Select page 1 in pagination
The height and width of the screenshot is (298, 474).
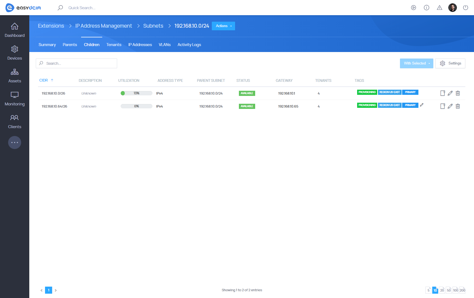coord(49,290)
